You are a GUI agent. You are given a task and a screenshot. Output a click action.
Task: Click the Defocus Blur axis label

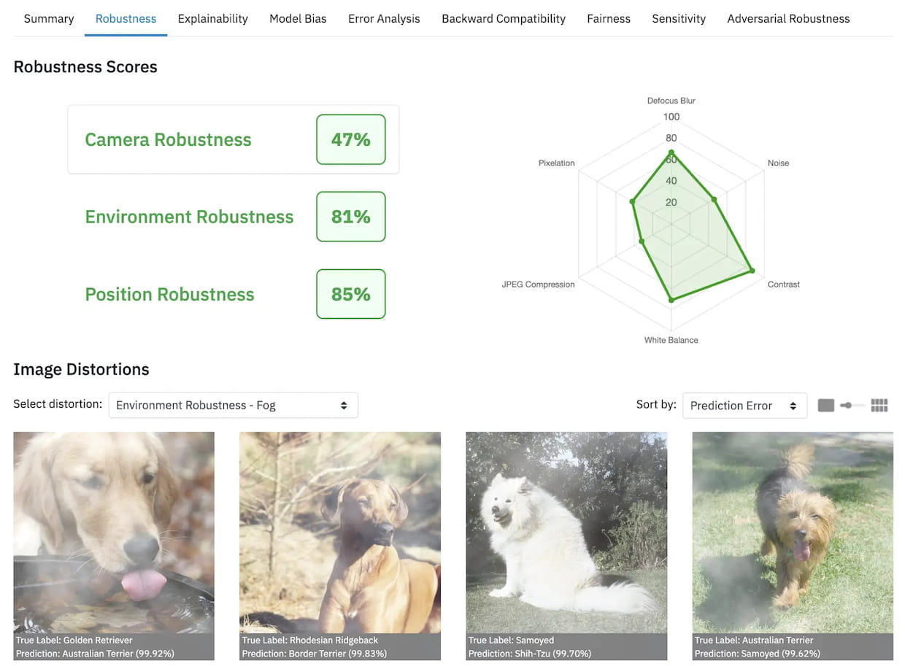(x=671, y=101)
